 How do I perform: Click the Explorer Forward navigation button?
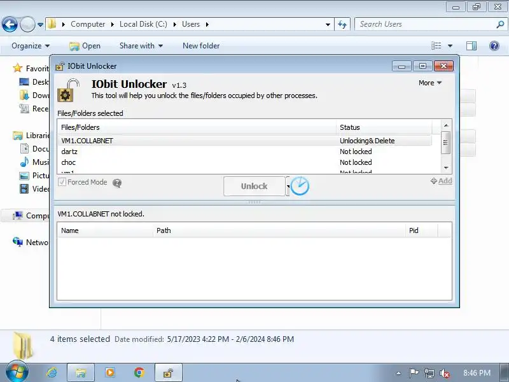(x=27, y=24)
